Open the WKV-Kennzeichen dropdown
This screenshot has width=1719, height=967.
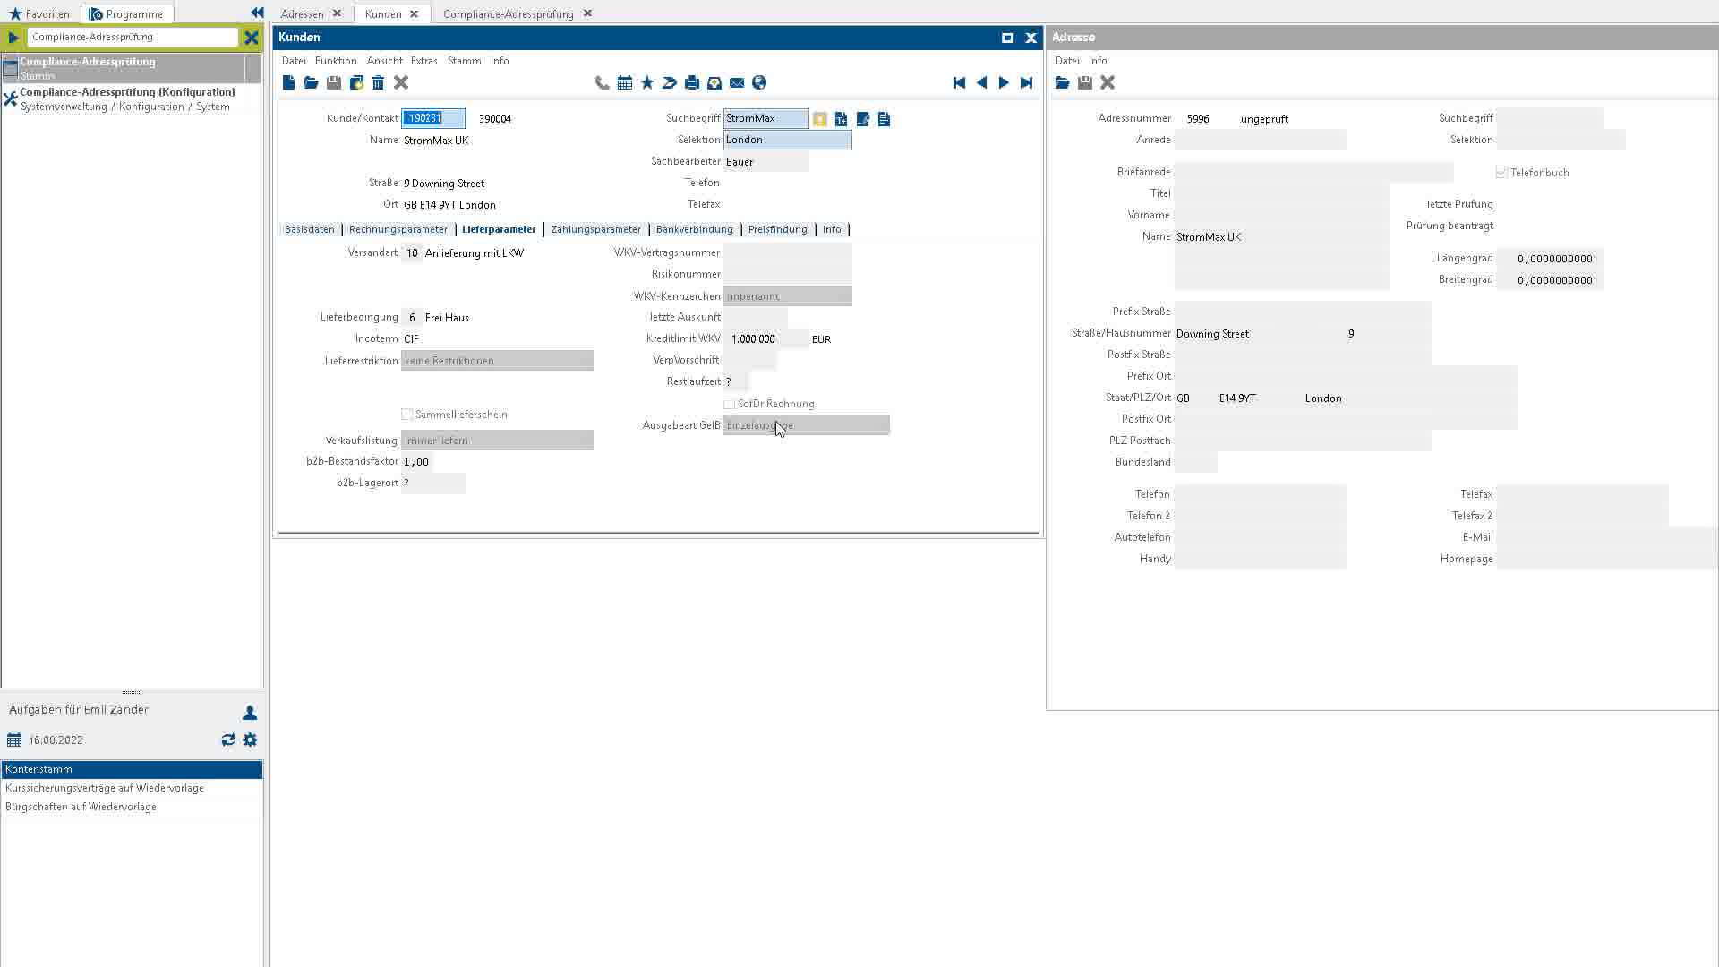(788, 296)
